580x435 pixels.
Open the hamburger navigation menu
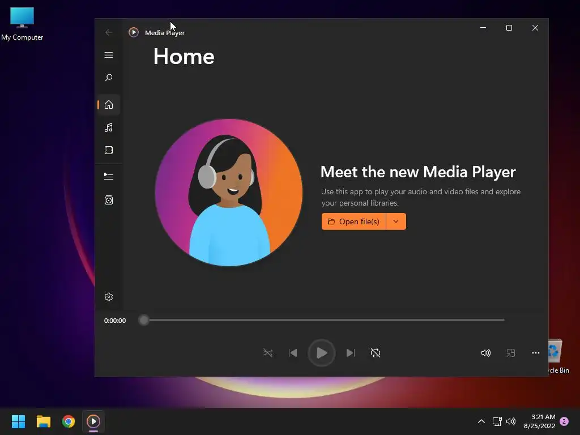coord(108,55)
